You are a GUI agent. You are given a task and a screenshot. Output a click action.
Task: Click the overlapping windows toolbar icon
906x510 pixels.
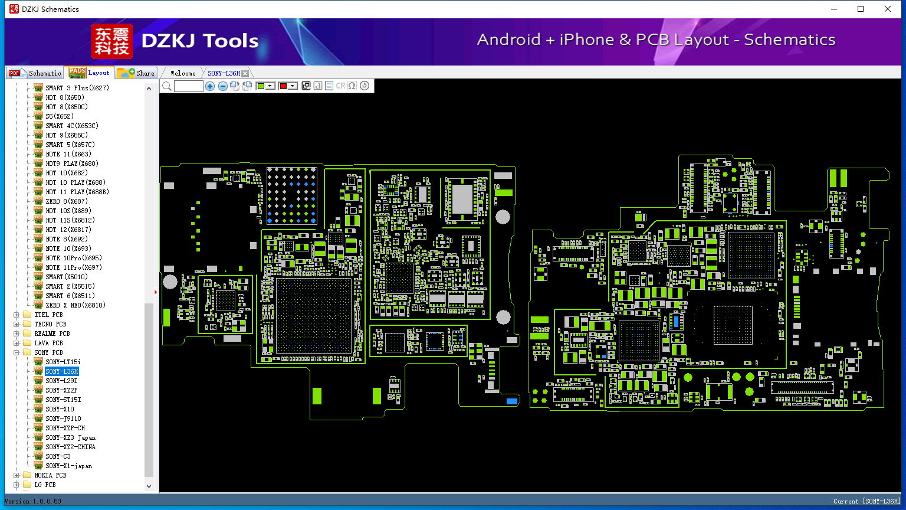pyautogui.click(x=306, y=86)
